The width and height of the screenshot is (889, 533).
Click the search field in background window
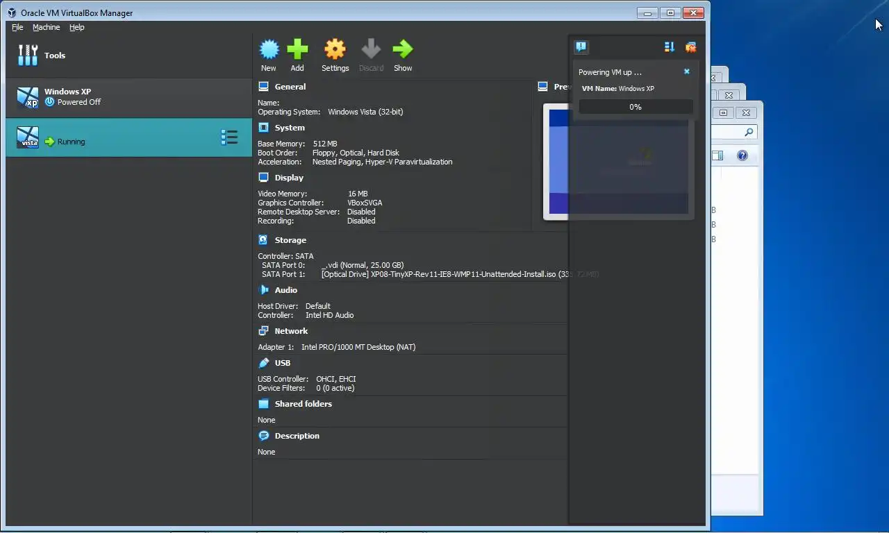click(x=734, y=132)
